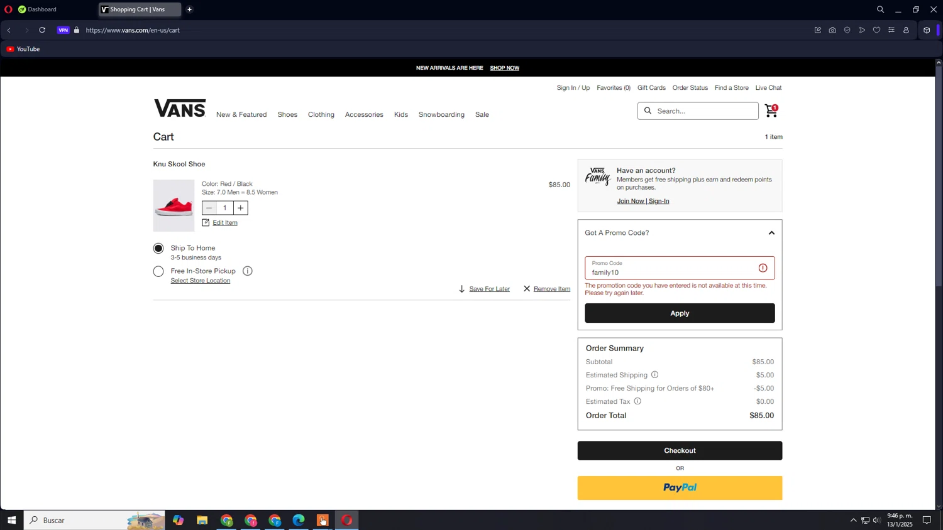Screen dimensions: 943x530
Task: Increase quantity with plus button
Action: (241, 208)
